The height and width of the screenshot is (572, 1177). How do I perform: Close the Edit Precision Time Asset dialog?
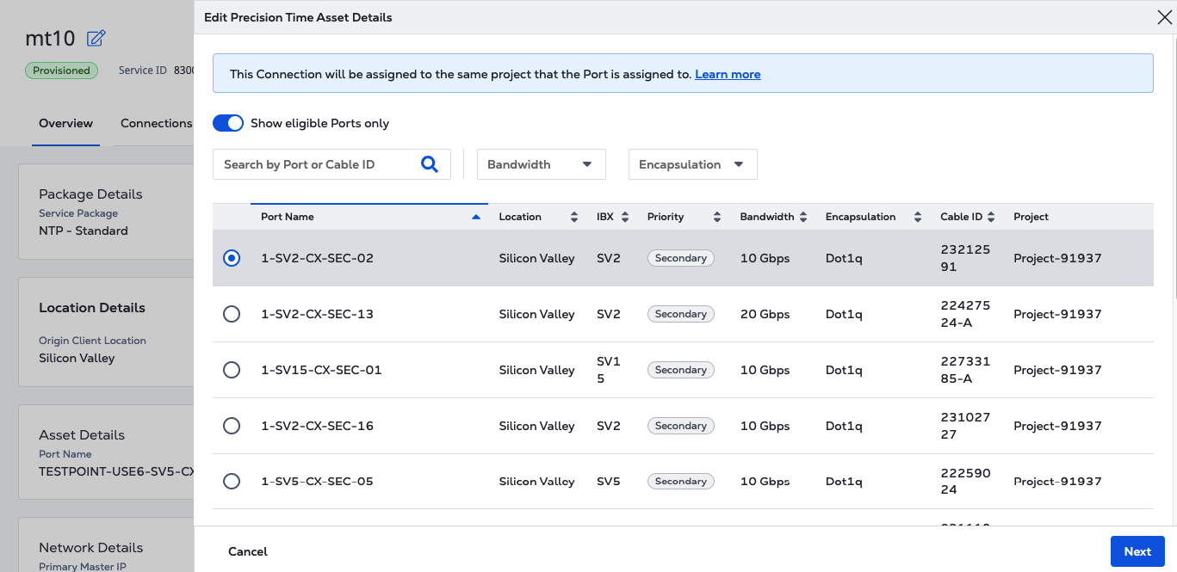tap(1163, 16)
